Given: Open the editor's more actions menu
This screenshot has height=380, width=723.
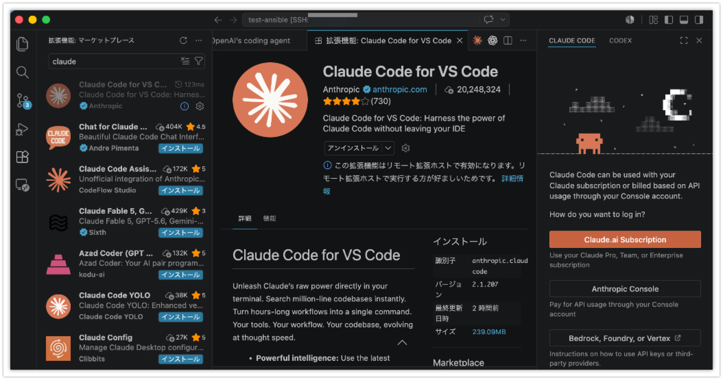Looking at the screenshot, I should tap(523, 40).
